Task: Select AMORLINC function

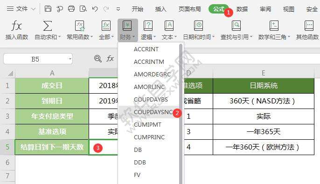Action: pos(149,87)
